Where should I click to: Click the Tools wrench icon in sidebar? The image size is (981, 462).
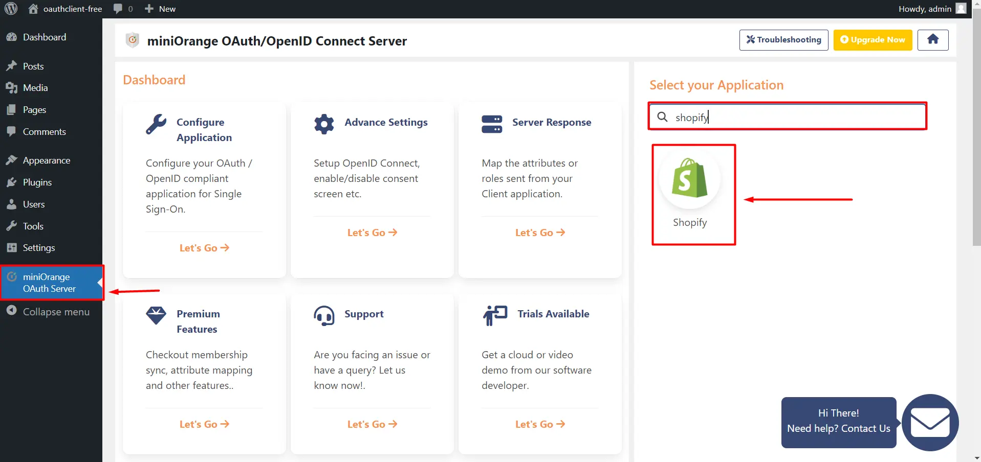pos(11,226)
